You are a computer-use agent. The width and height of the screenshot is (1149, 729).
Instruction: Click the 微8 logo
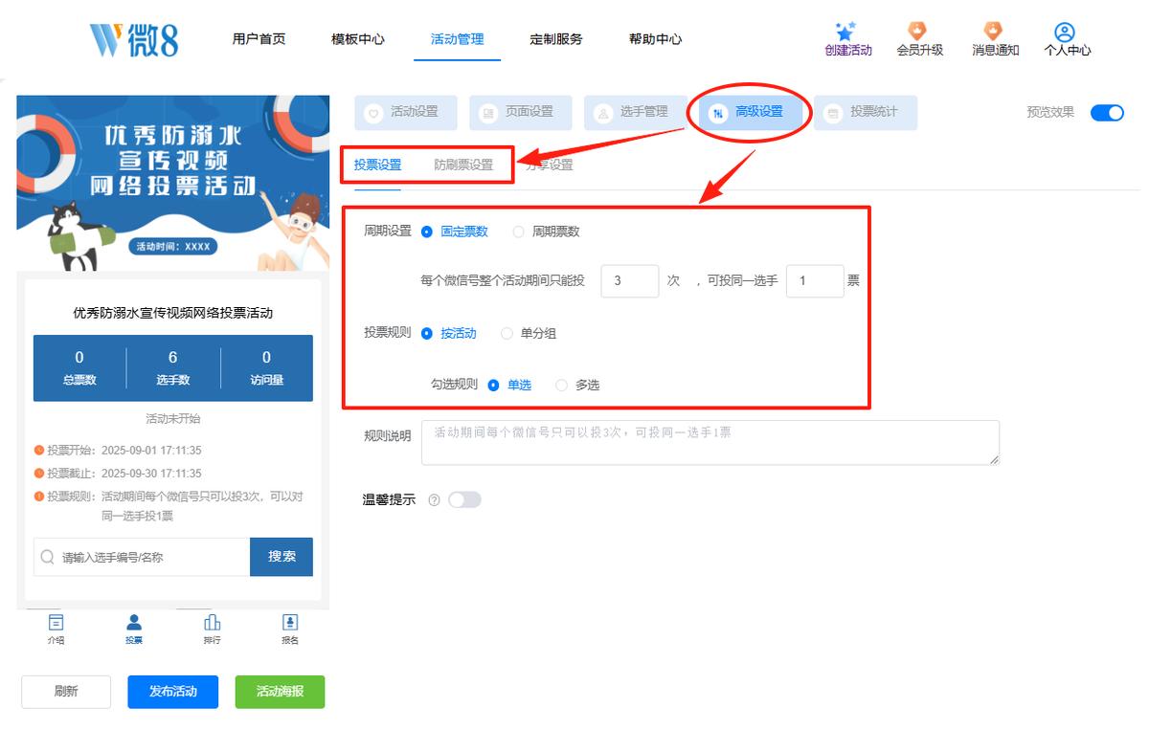tap(133, 39)
